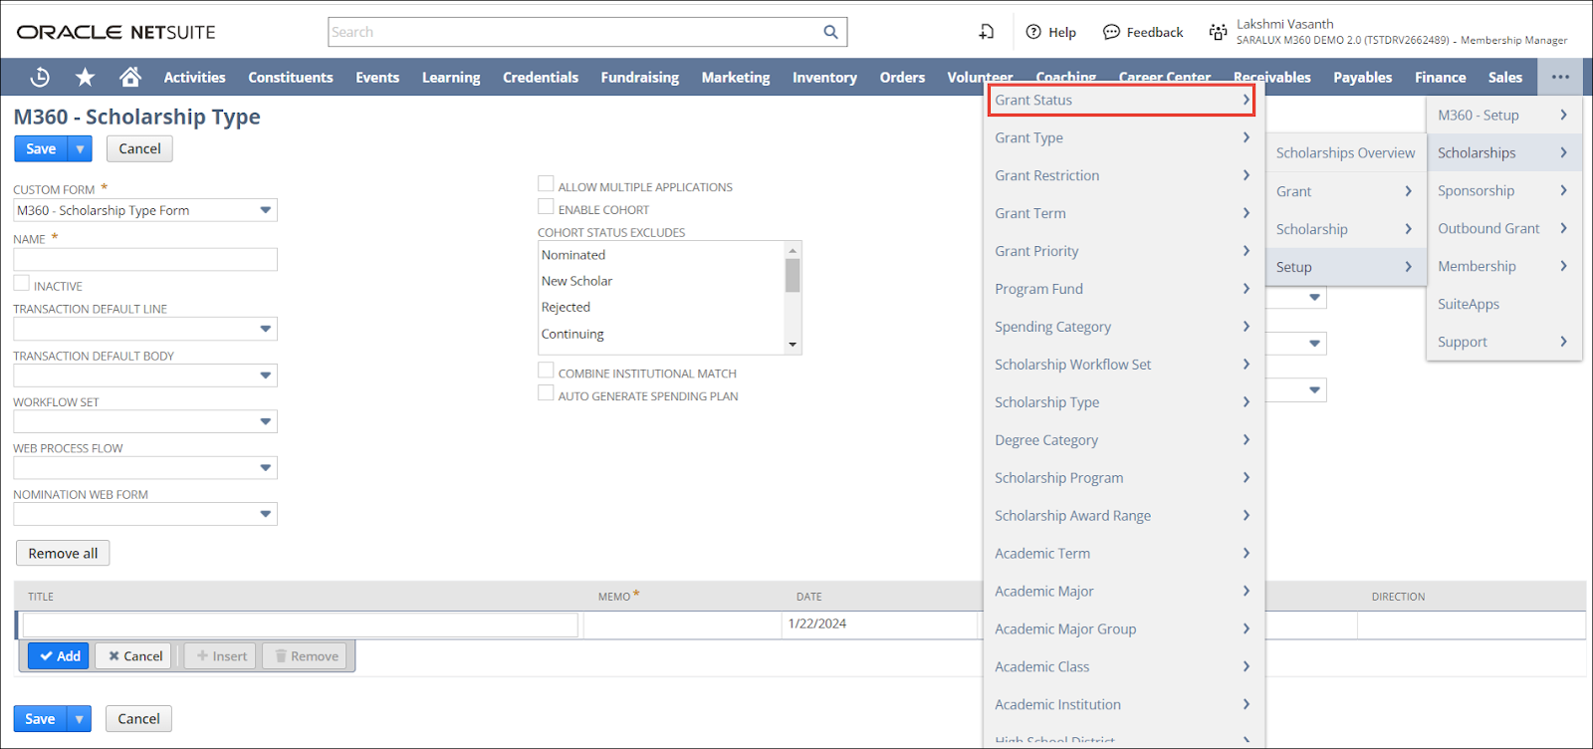The height and width of the screenshot is (749, 1593).
Task: Open the recent records clock icon
Action: point(40,77)
